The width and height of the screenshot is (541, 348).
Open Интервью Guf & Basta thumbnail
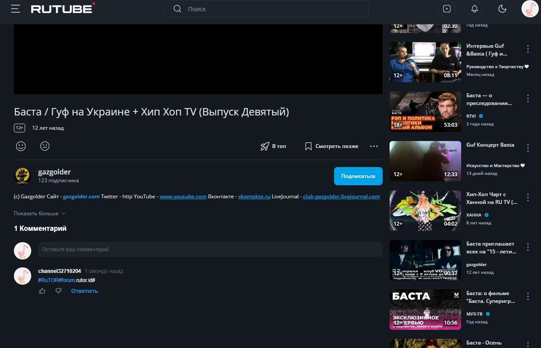point(425,62)
